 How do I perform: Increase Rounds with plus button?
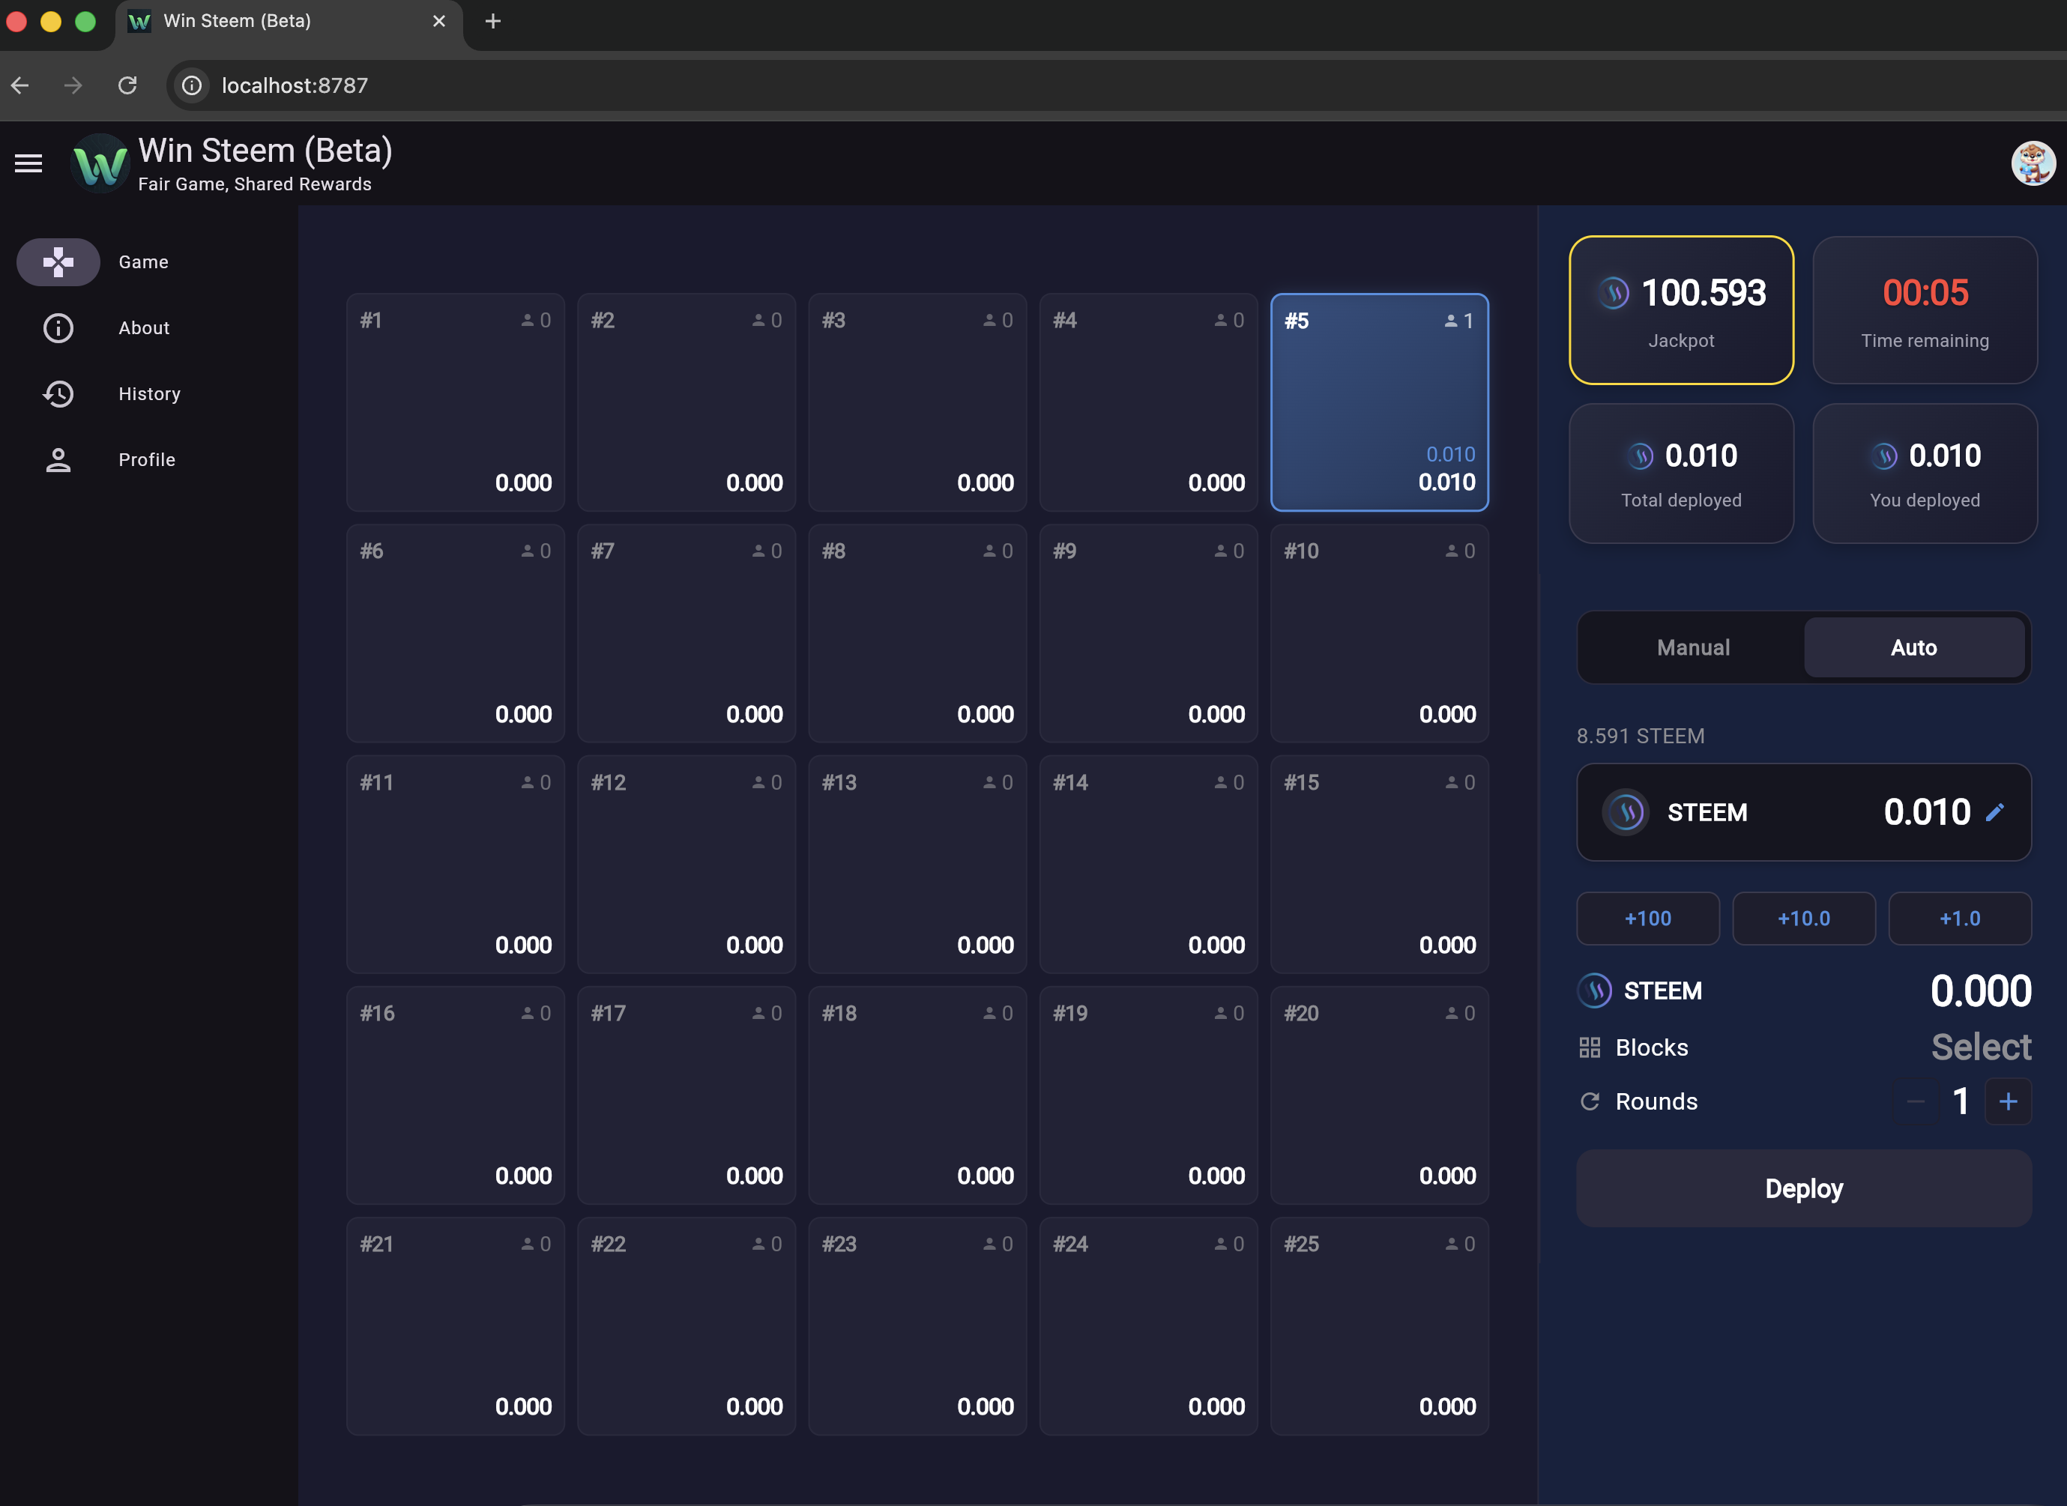tap(2008, 1101)
